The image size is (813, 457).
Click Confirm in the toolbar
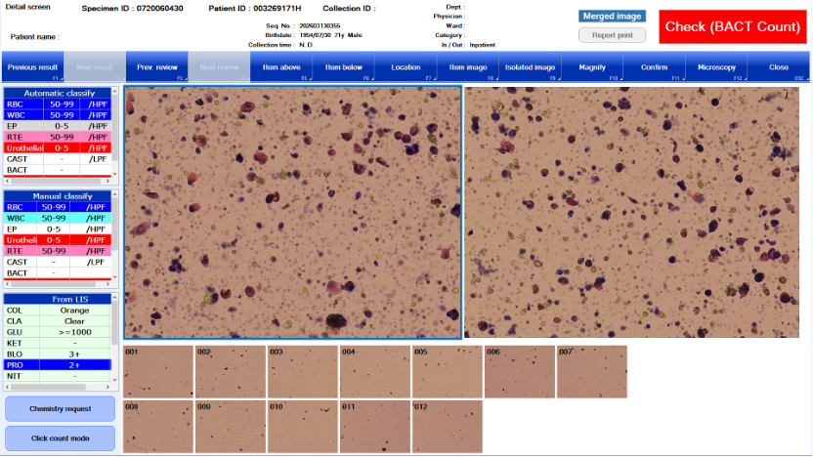tap(654, 67)
